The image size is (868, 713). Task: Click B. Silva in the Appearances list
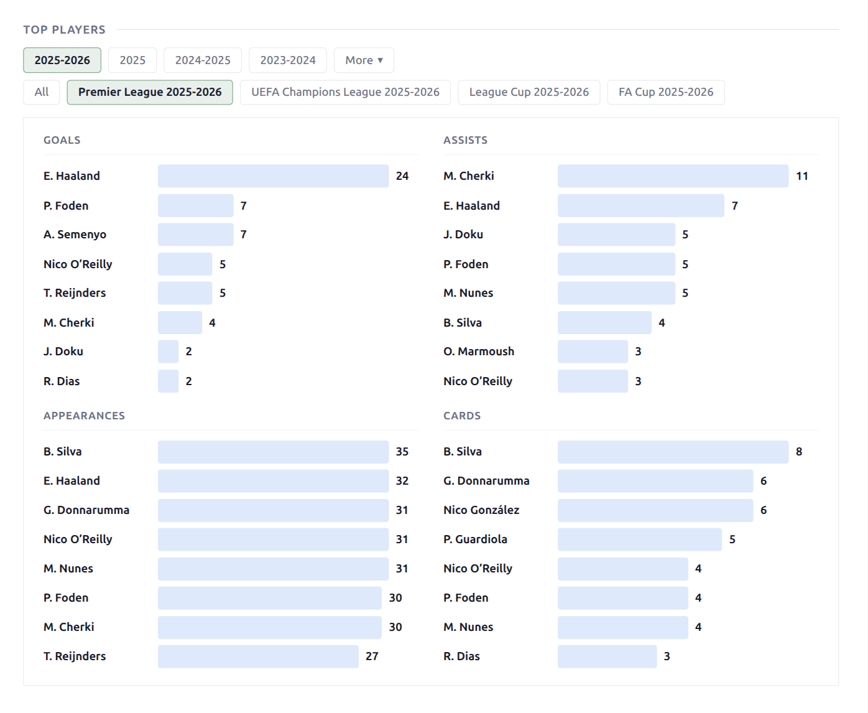tap(63, 452)
